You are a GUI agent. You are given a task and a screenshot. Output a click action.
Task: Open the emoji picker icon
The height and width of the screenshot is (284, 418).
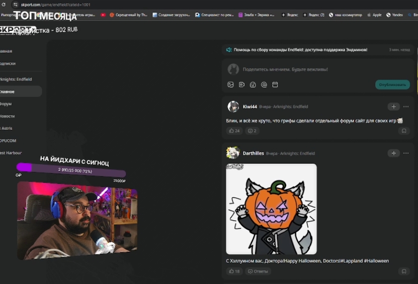click(x=252, y=85)
